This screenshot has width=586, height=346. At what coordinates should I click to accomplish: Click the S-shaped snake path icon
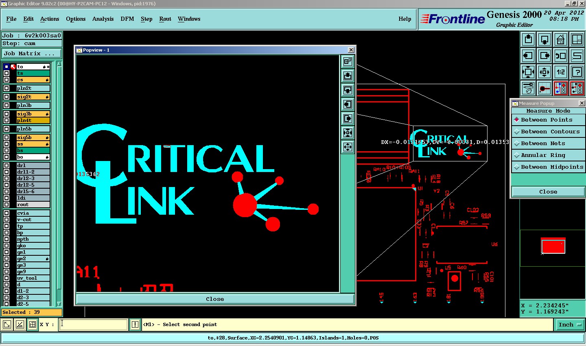(x=577, y=56)
